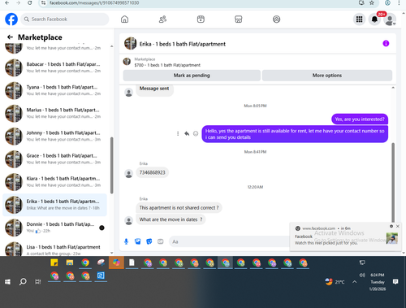This screenshot has width=406, height=308.
Task: Open the listing '$700 - 1 beds 1 bath Flat/apartment'
Action: [167, 65]
